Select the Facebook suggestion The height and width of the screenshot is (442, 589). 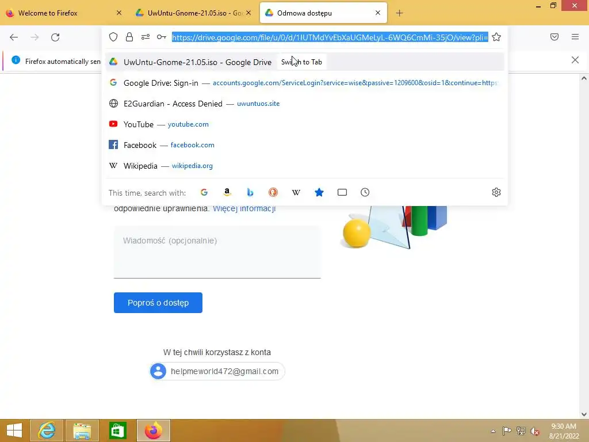click(x=305, y=144)
